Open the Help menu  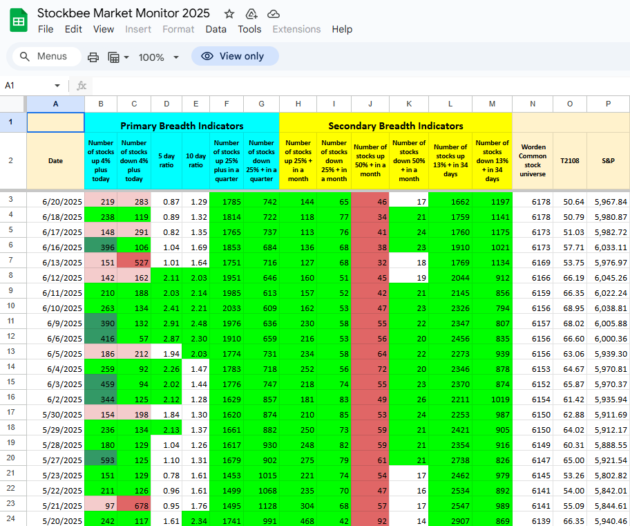coord(342,29)
